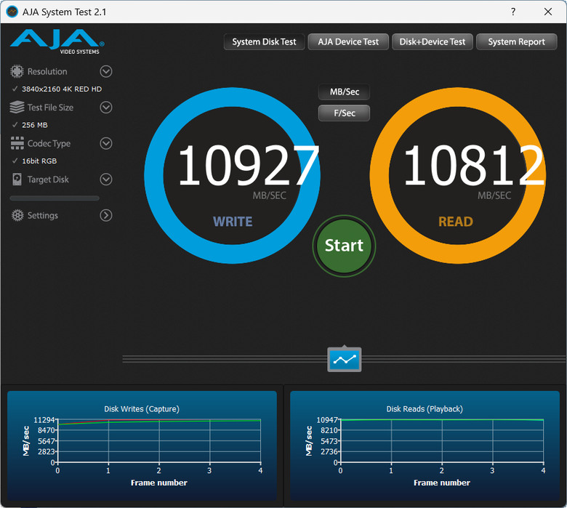Click the 10927 write speed value
This screenshot has height=508, width=567.
pos(249,166)
